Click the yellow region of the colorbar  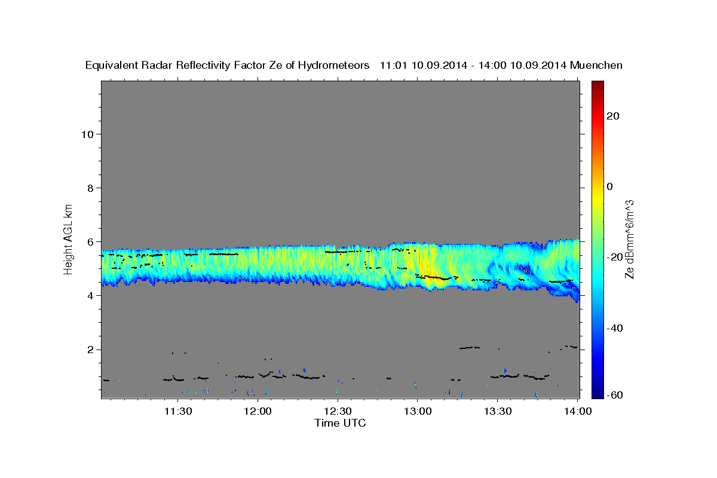tap(597, 197)
